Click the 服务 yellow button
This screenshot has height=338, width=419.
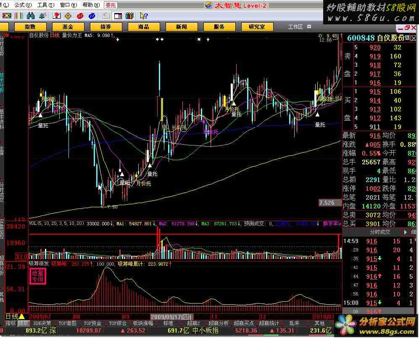point(219,27)
